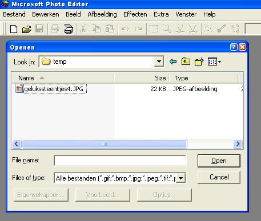Choose the rectangular Select tool
The height and width of the screenshot is (221, 261).
154,29
